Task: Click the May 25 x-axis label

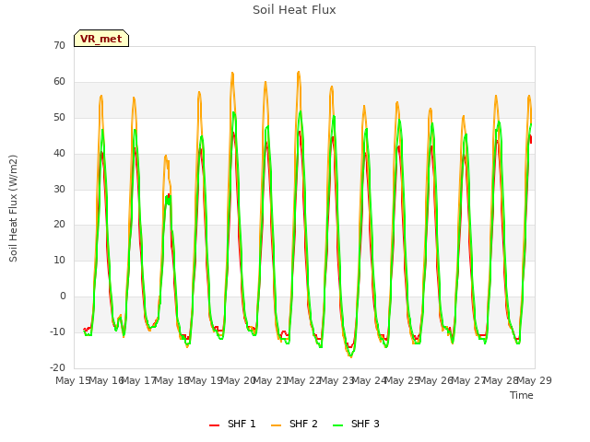Action: click(403, 380)
